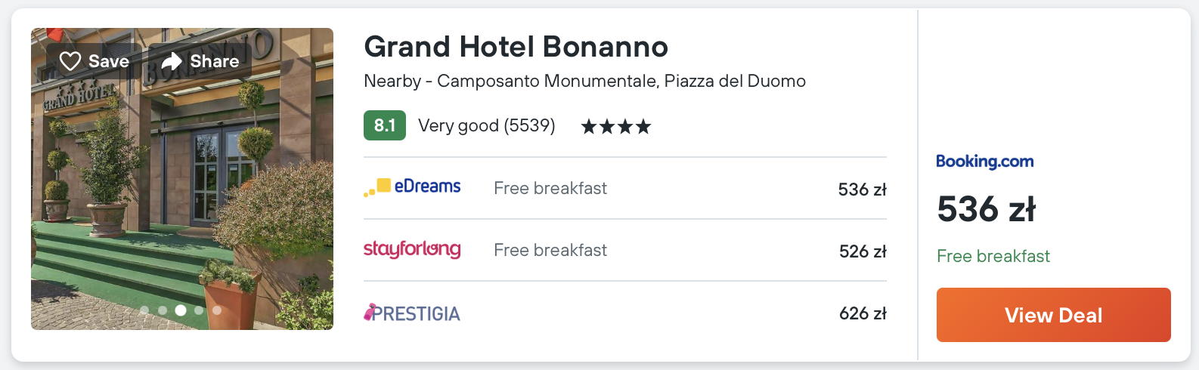
Task: Click the green 8.1 score badge
Action: pyautogui.click(x=384, y=125)
